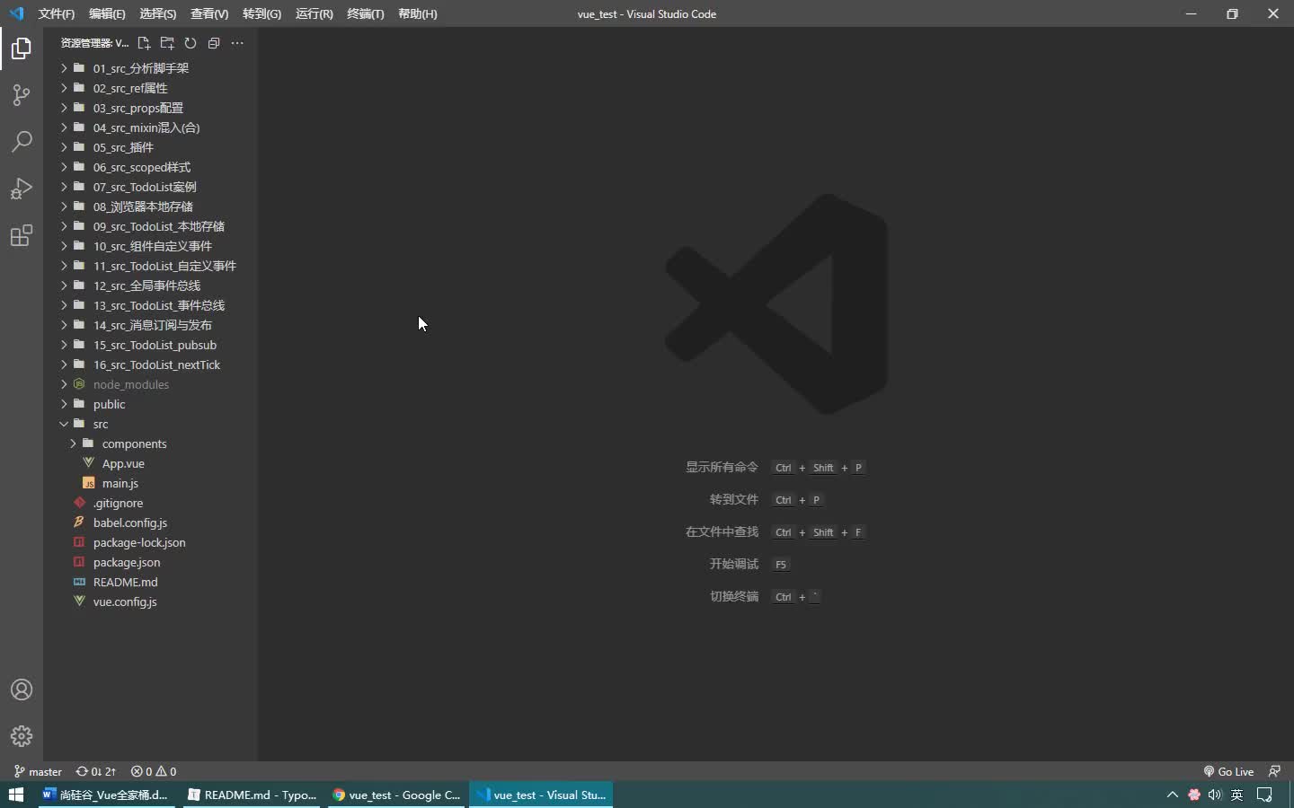Create a new folder in explorer
This screenshot has width=1294, height=808.
(167, 43)
